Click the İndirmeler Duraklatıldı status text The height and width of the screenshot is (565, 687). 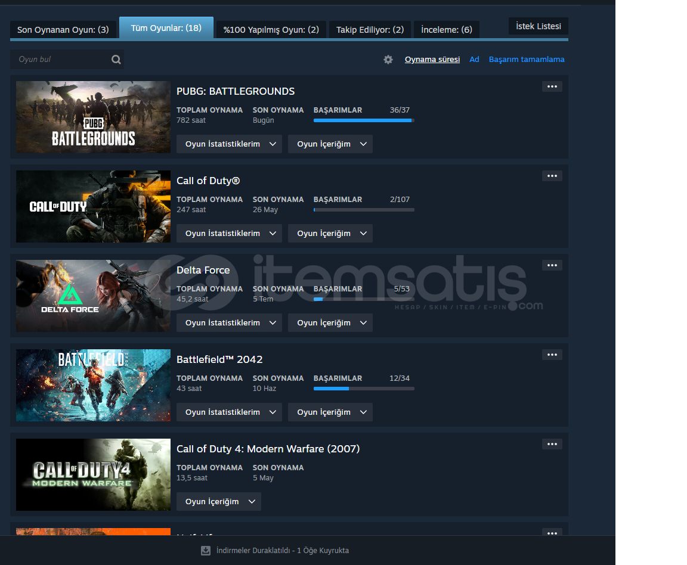click(283, 551)
